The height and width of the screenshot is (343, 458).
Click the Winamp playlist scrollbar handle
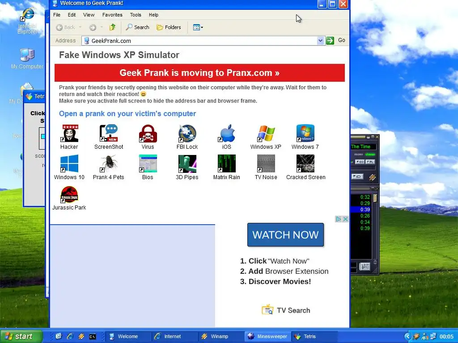375,198
